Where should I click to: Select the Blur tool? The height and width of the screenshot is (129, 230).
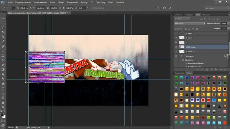point(3,74)
